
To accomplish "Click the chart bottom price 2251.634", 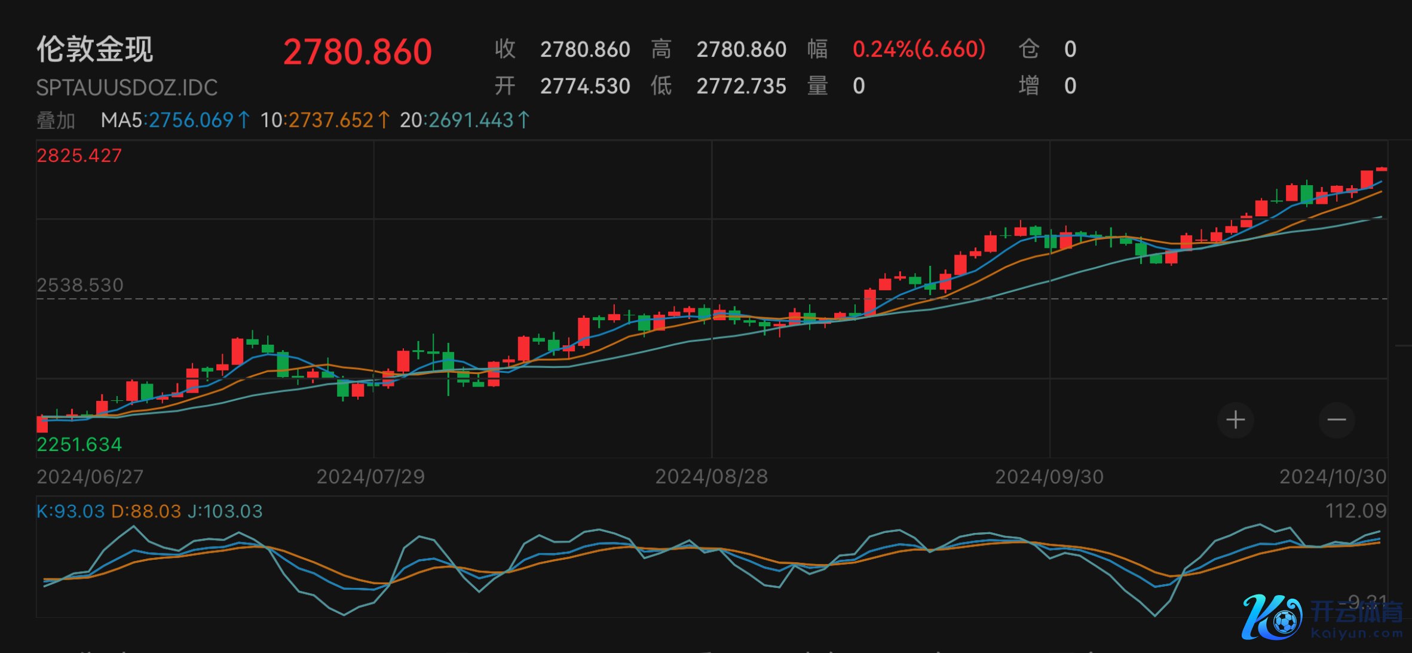I will pos(79,444).
